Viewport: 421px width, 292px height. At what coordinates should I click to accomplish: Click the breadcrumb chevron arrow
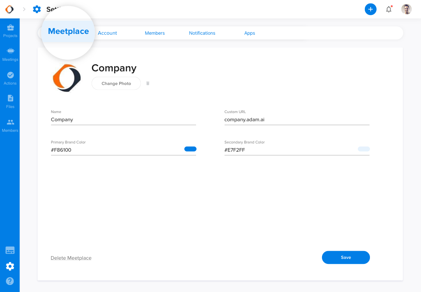[24, 9]
